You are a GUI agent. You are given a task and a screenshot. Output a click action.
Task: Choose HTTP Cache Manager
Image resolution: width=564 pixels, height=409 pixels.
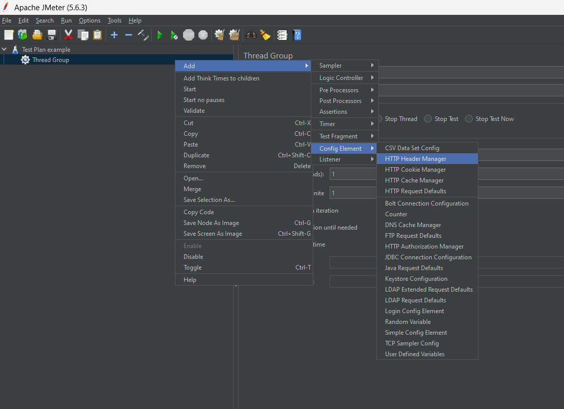427,180
